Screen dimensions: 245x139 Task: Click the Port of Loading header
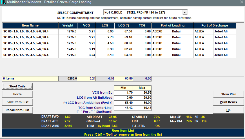(173, 25)
